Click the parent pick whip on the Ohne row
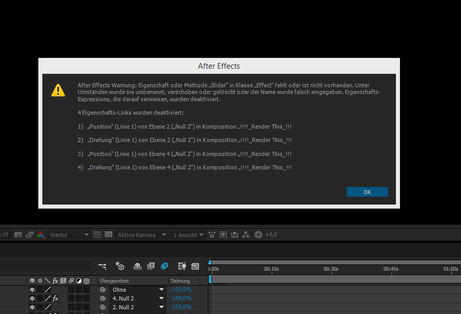Viewport: 461px width, 314px height. coord(103,289)
